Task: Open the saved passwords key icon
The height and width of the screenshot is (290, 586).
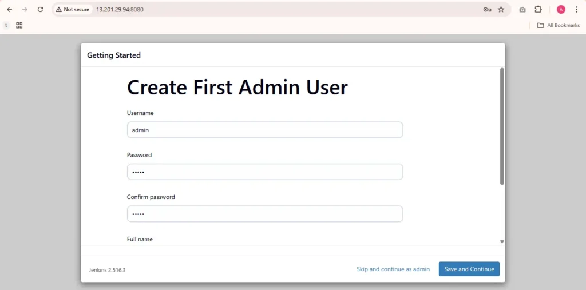Action: [x=487, y=10]
